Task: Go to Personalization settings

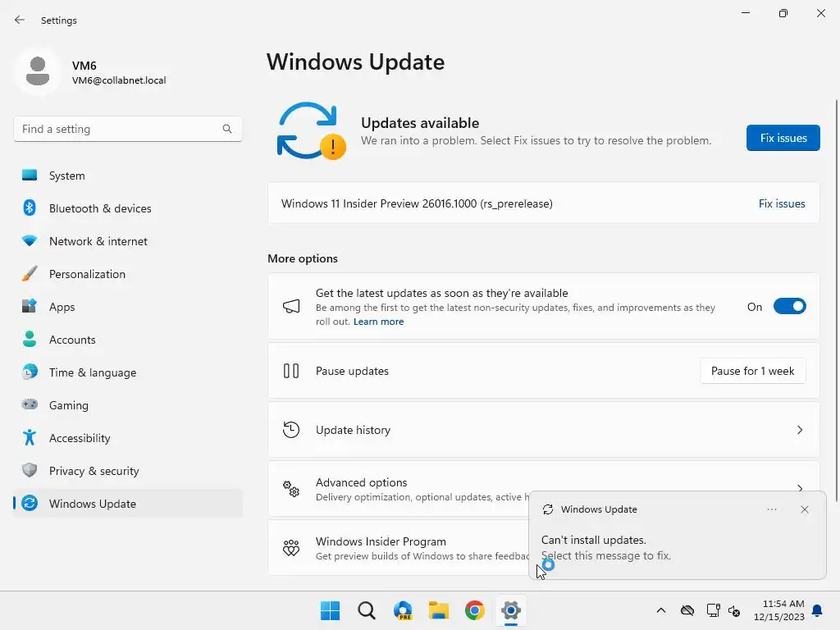Action: (128, 274)
